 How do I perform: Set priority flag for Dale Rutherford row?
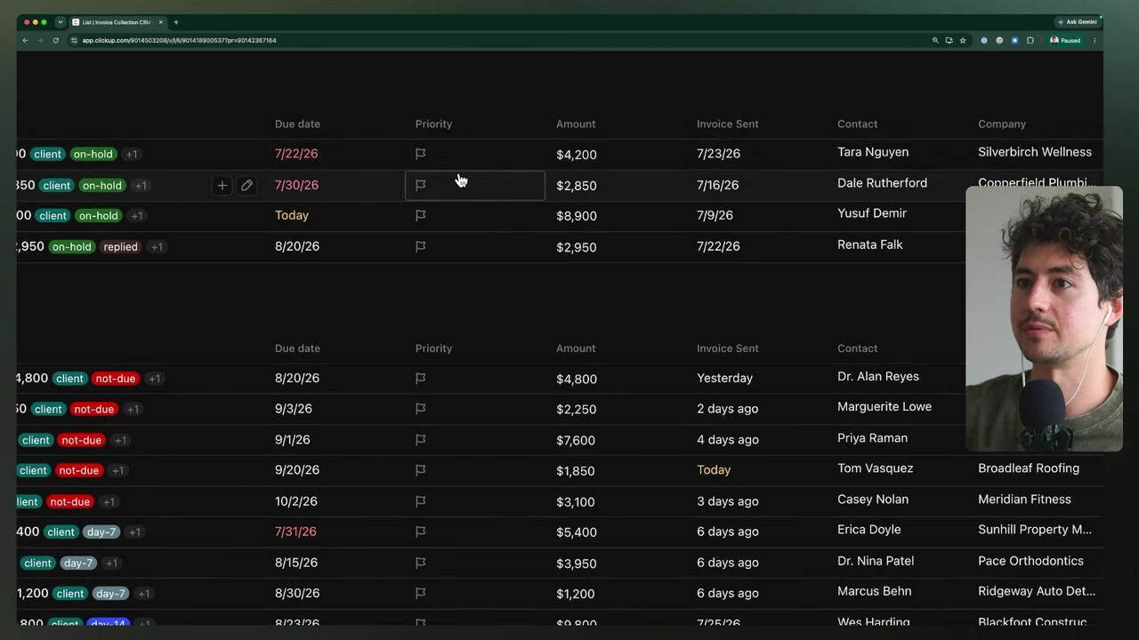[x=421, y=185]
